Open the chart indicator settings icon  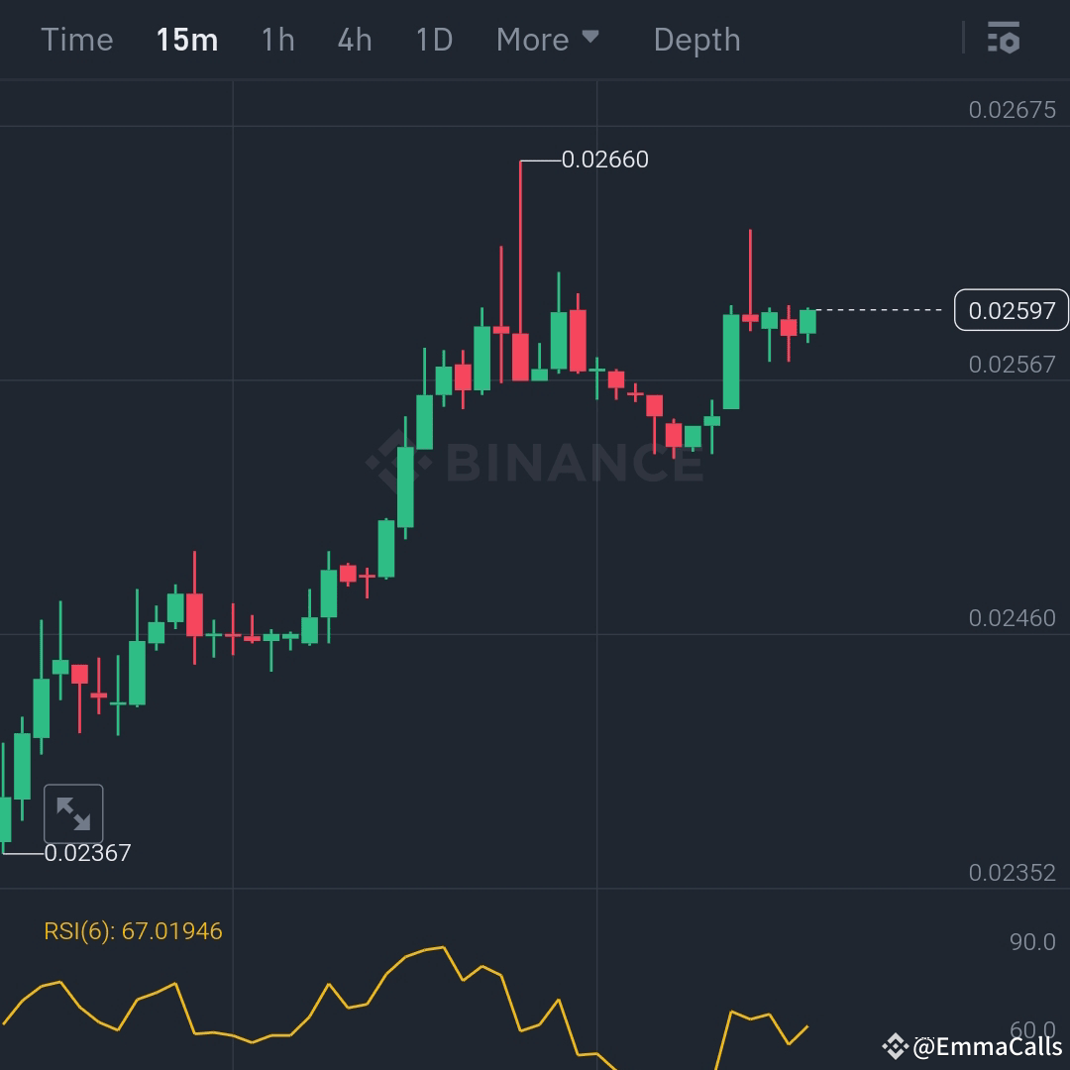(x=1003, y=38)
